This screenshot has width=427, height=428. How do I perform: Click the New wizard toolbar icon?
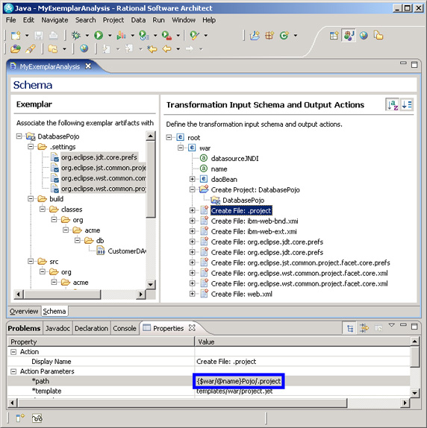pyautogui.click(x=16, y=36)
